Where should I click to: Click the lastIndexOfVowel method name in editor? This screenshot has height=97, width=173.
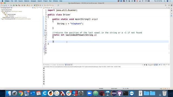[75, 35]
